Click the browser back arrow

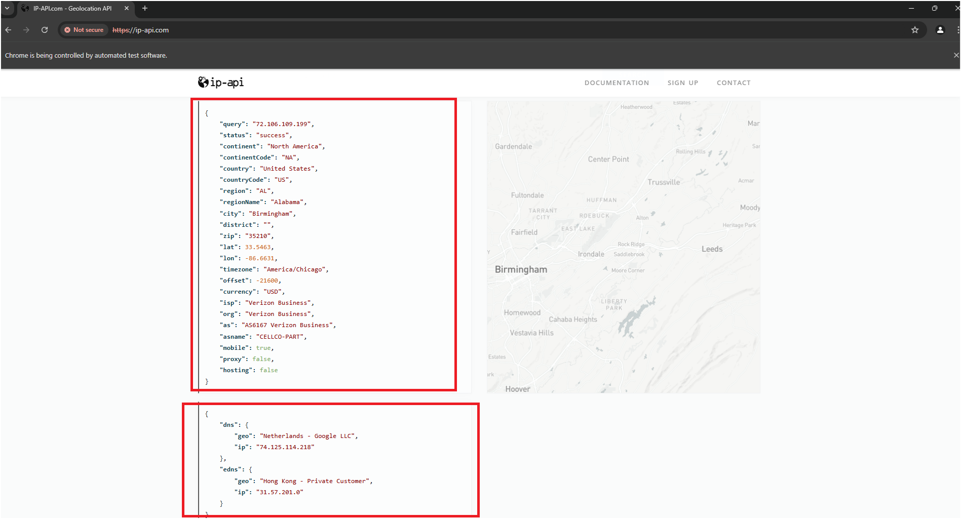coord(8,30)
